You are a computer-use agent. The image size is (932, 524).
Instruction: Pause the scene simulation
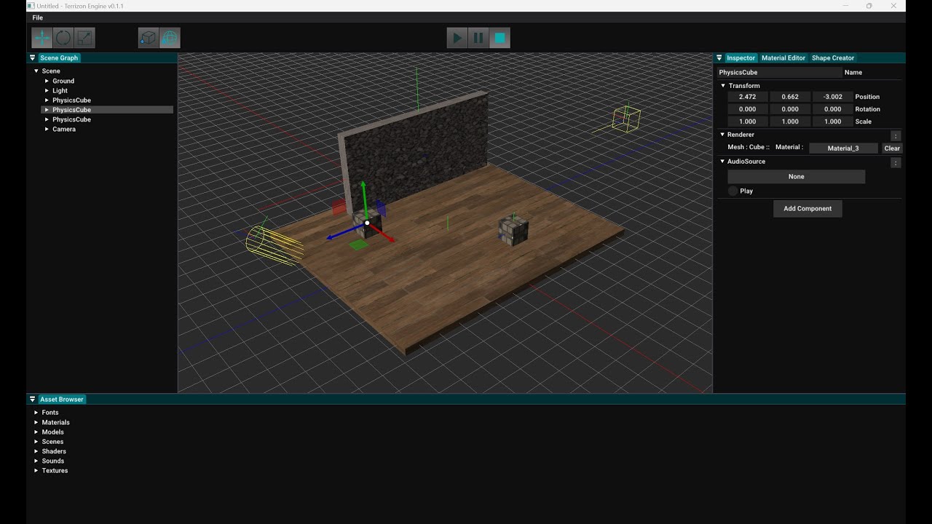click(x=478, y=38)
